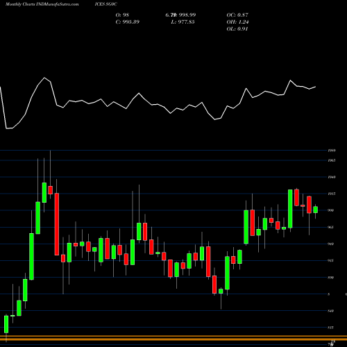Select the close value 'C: 995.39'

click(128, 22)
